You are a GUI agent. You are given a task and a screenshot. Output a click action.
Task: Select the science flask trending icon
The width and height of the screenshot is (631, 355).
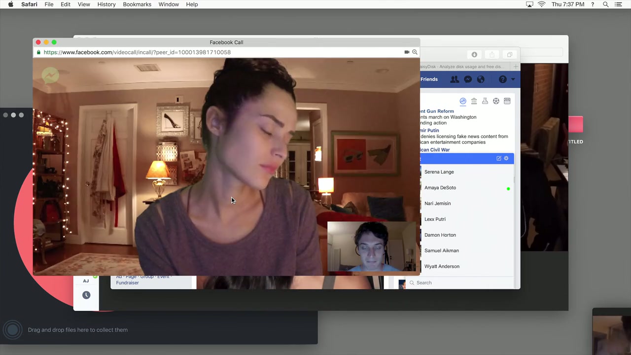[x=485, y=101]
